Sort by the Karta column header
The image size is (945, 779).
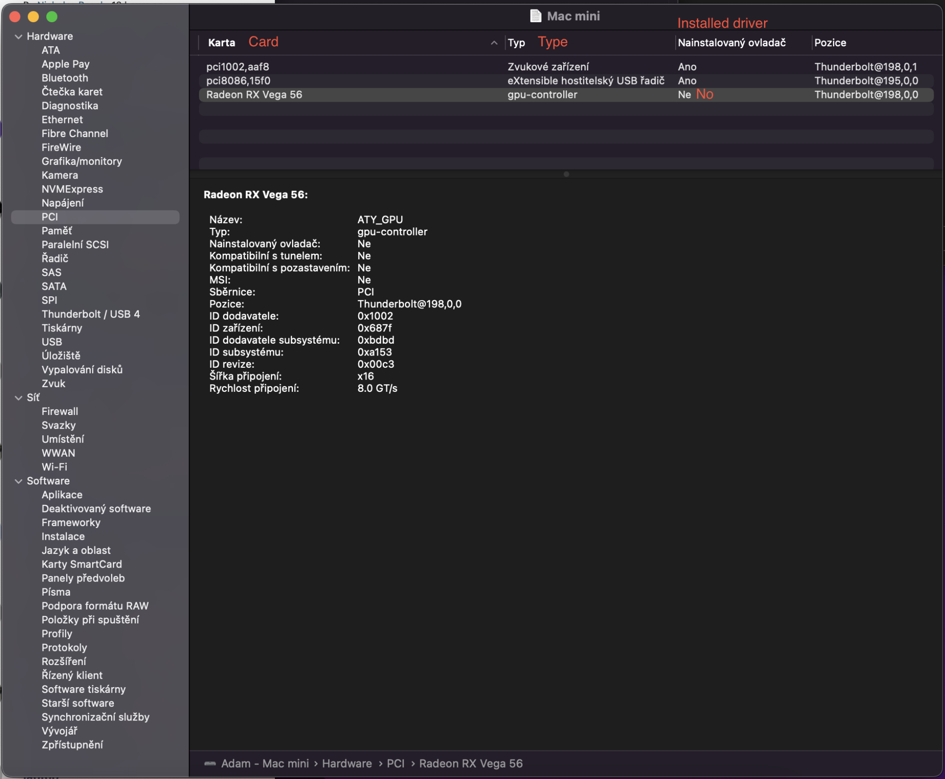(x=222, y=43)
